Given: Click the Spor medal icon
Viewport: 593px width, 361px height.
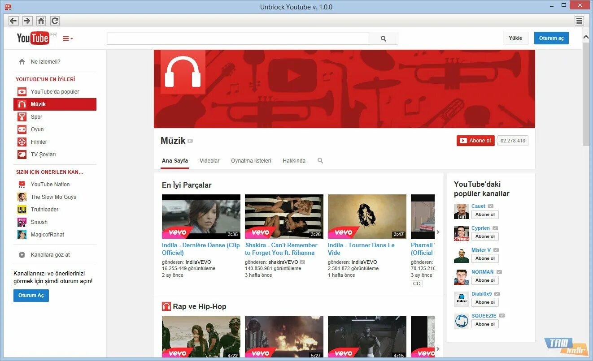Looking at the screenshot, I should [x=22, y=117].
